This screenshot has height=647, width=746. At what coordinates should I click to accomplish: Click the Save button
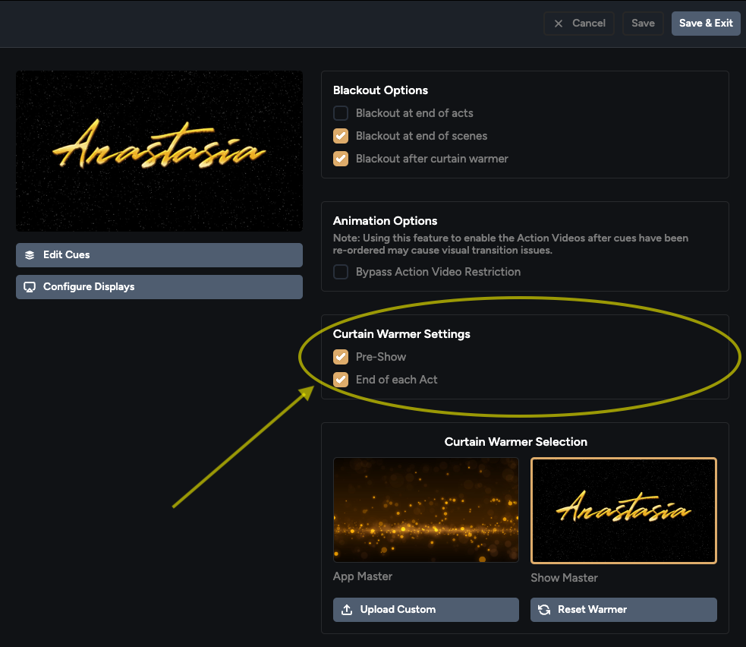643,24
